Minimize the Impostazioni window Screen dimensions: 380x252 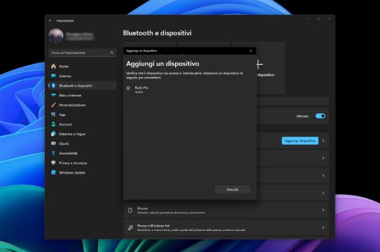click(x=307, y=19)
